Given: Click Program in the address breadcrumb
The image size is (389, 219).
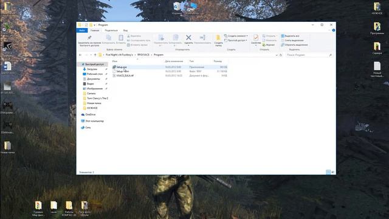Looking at the screenshot, I should (x=159, y=55).
